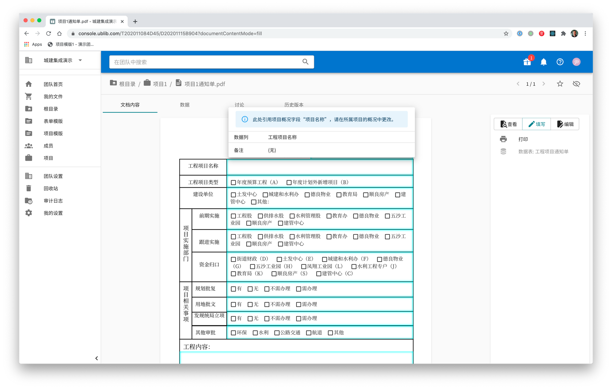Switch to the 数据 tab
This screenshot has height=389, width=612.
click(185, 105)
